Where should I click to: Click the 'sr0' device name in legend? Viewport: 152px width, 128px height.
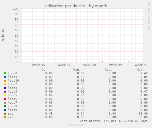click(11, 117)
